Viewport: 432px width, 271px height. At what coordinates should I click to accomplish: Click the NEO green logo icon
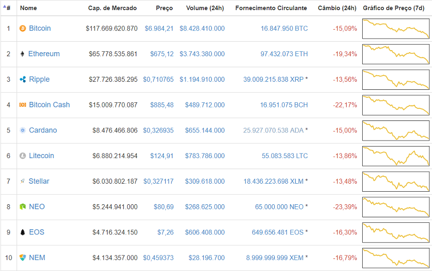coord(23,207)
